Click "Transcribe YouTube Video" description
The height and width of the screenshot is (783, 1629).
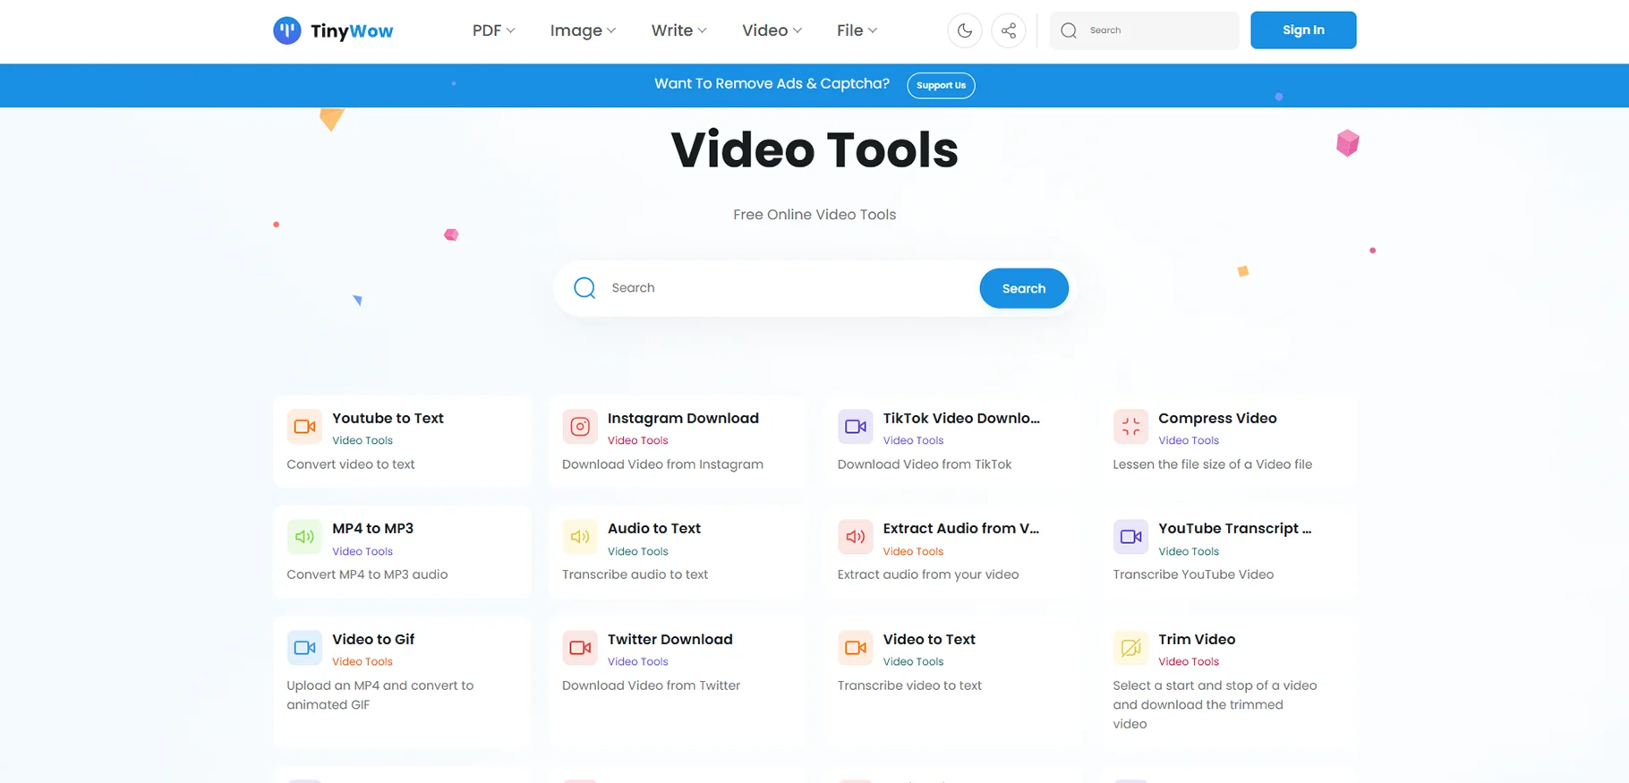(1193, 574)
